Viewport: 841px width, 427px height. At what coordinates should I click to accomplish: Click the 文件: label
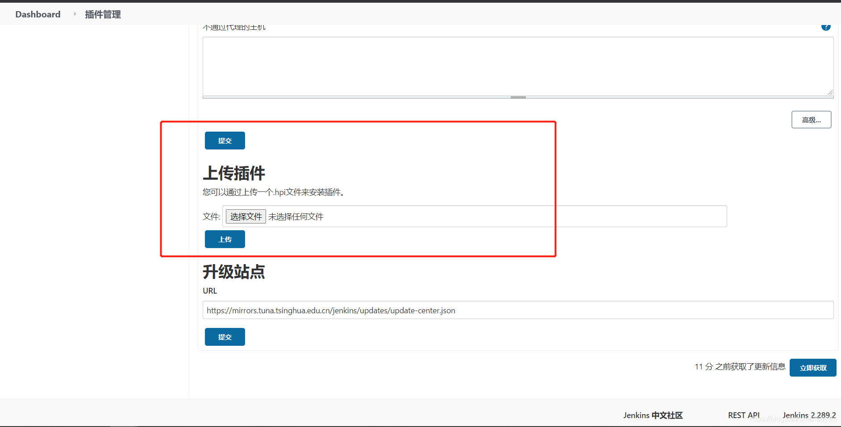(x=212, y=216)
